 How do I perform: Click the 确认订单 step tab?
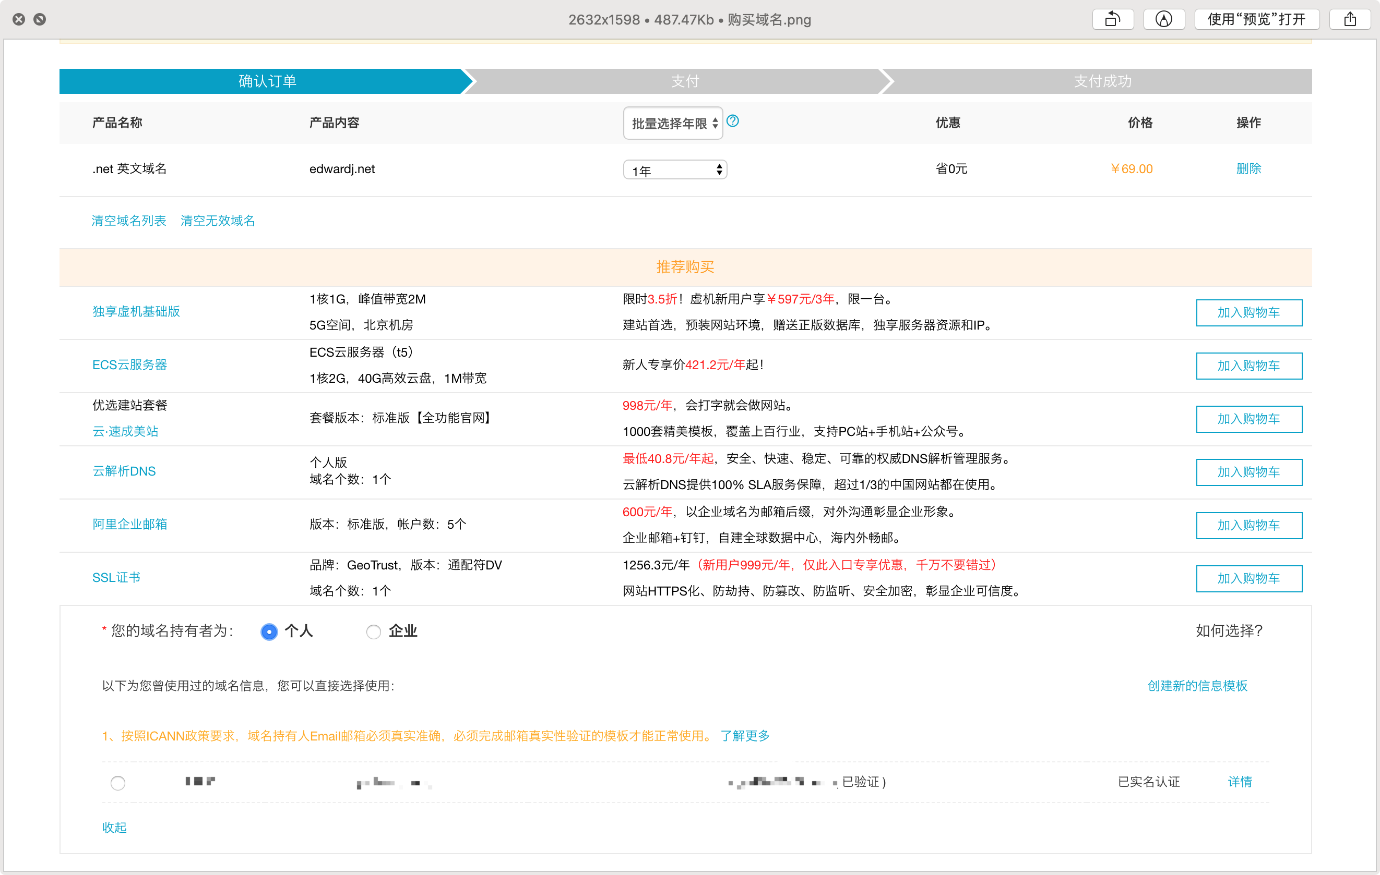[x=267, y=81]
